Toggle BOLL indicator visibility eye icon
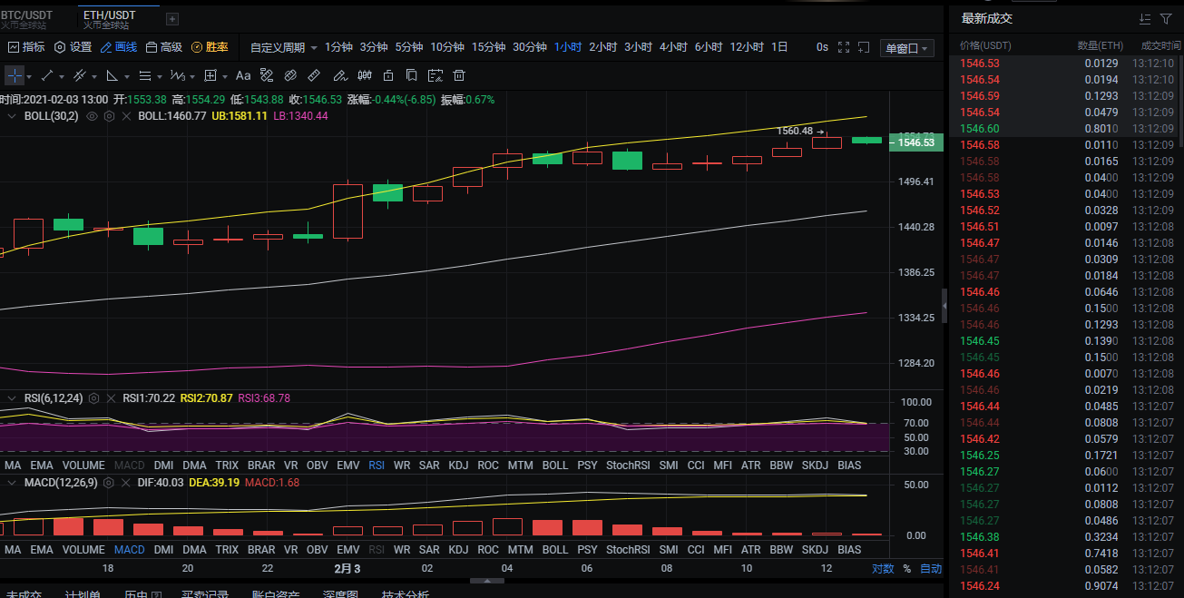This screenshot has width=1184, height=598. tap(92, 116)
